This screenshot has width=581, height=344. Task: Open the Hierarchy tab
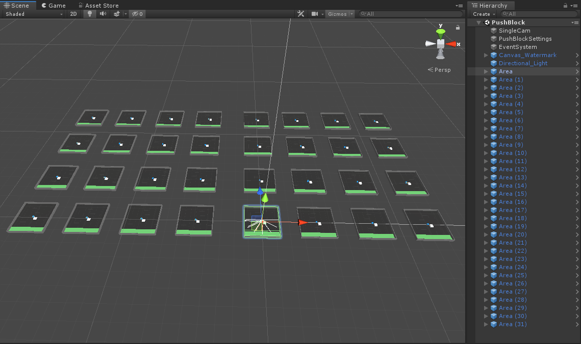490,6
